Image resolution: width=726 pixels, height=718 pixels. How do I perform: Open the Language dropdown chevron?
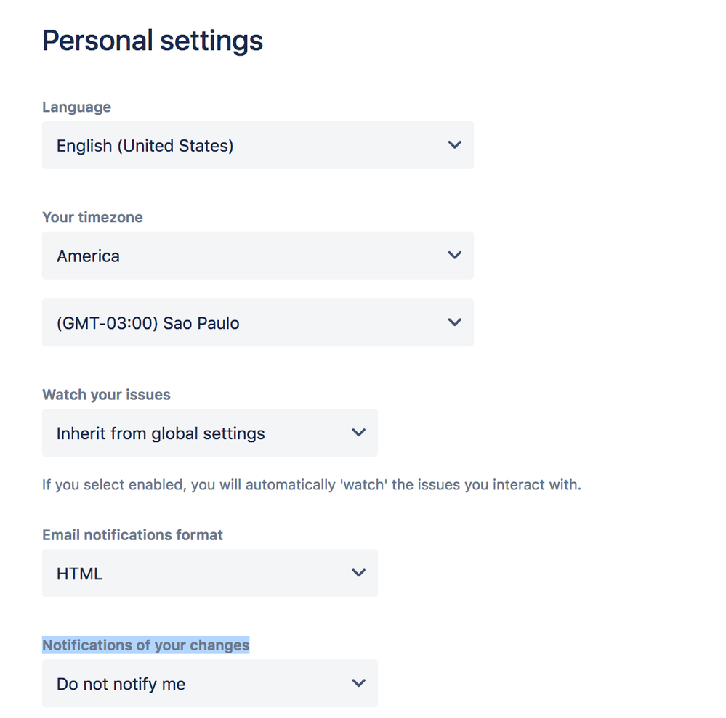455,144
